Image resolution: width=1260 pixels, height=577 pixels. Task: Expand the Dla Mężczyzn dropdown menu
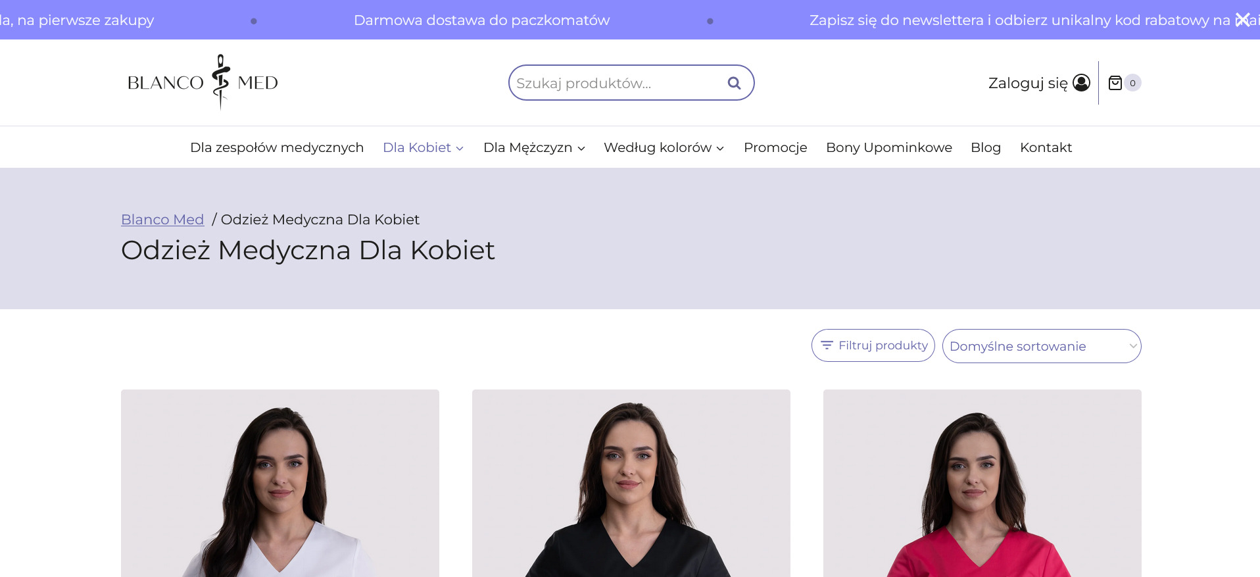pyautogui.click(x=534, y=147)
